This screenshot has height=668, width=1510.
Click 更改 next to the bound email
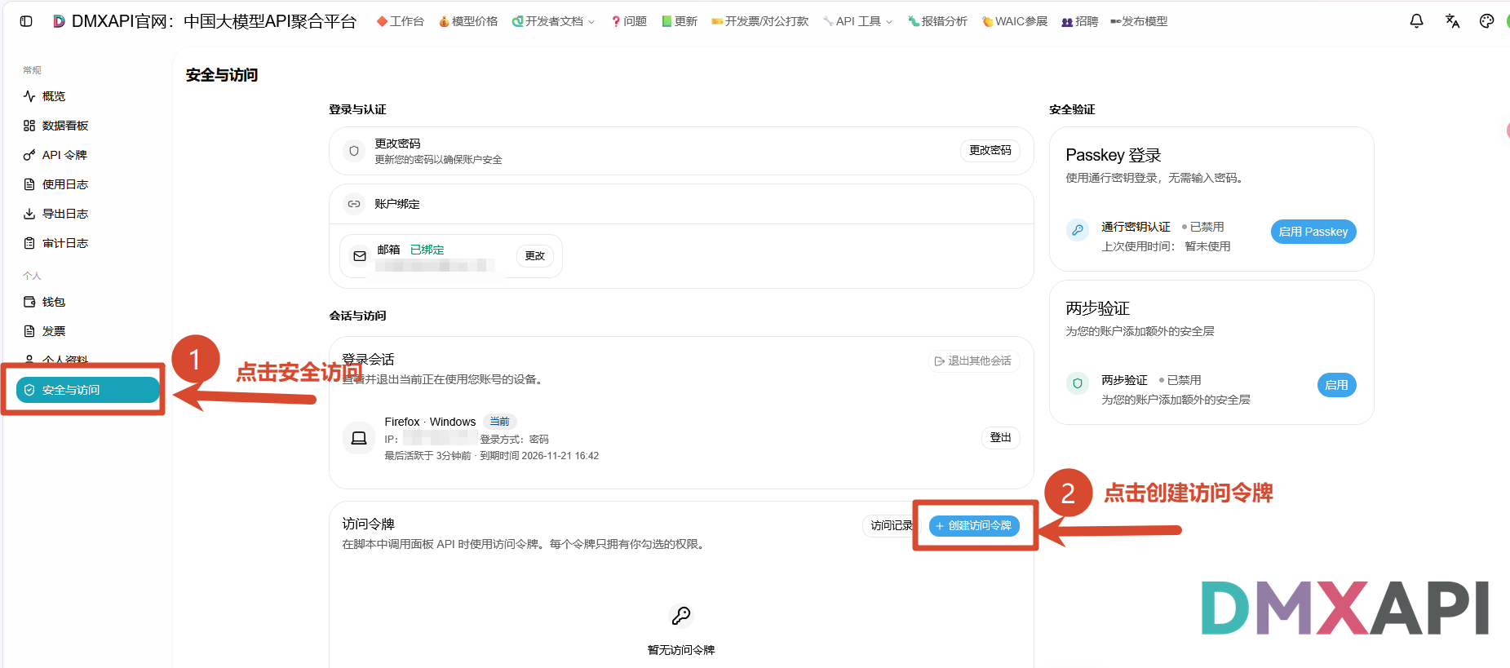tap(535, 256)
